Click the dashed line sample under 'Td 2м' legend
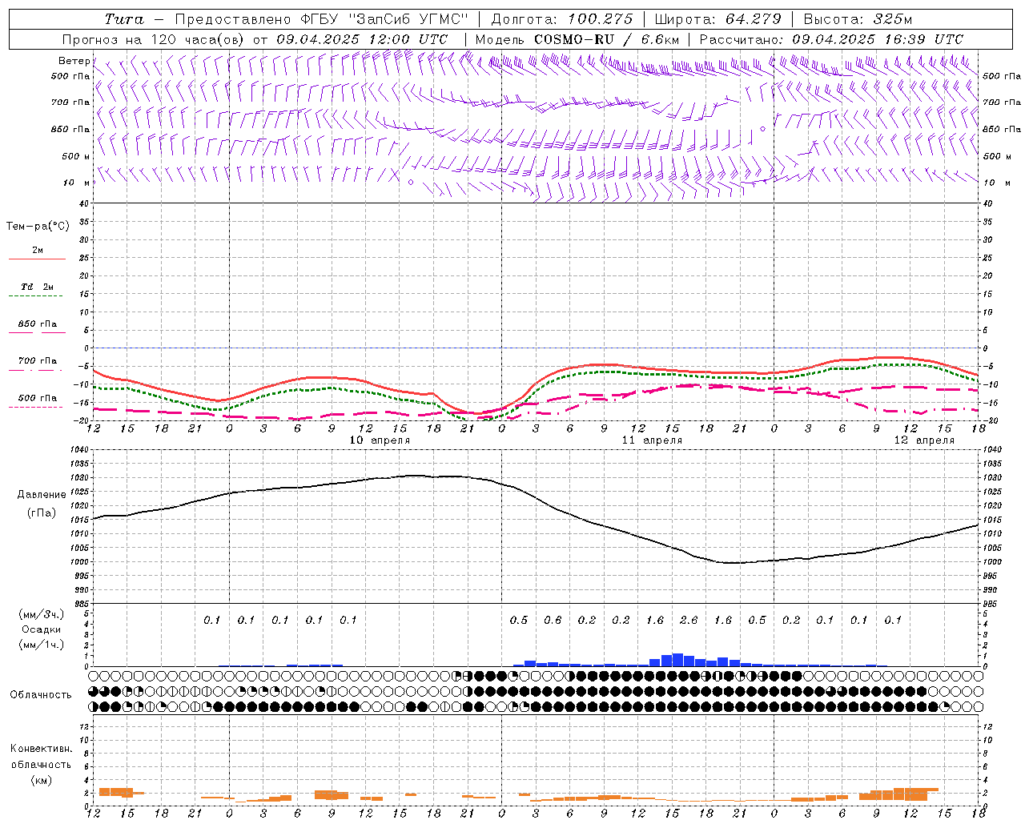The image size is (1025, 820). pyautogui.click(x=37, y=296)
